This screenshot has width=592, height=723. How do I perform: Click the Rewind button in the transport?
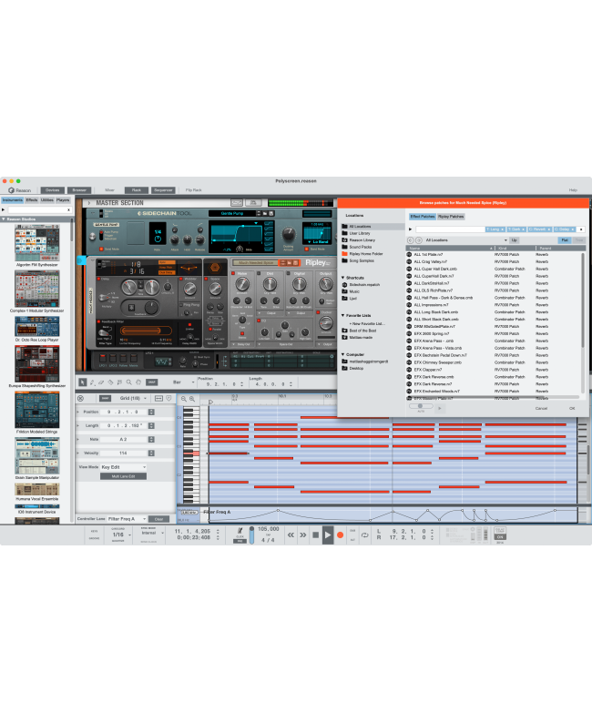click(291, 535)
